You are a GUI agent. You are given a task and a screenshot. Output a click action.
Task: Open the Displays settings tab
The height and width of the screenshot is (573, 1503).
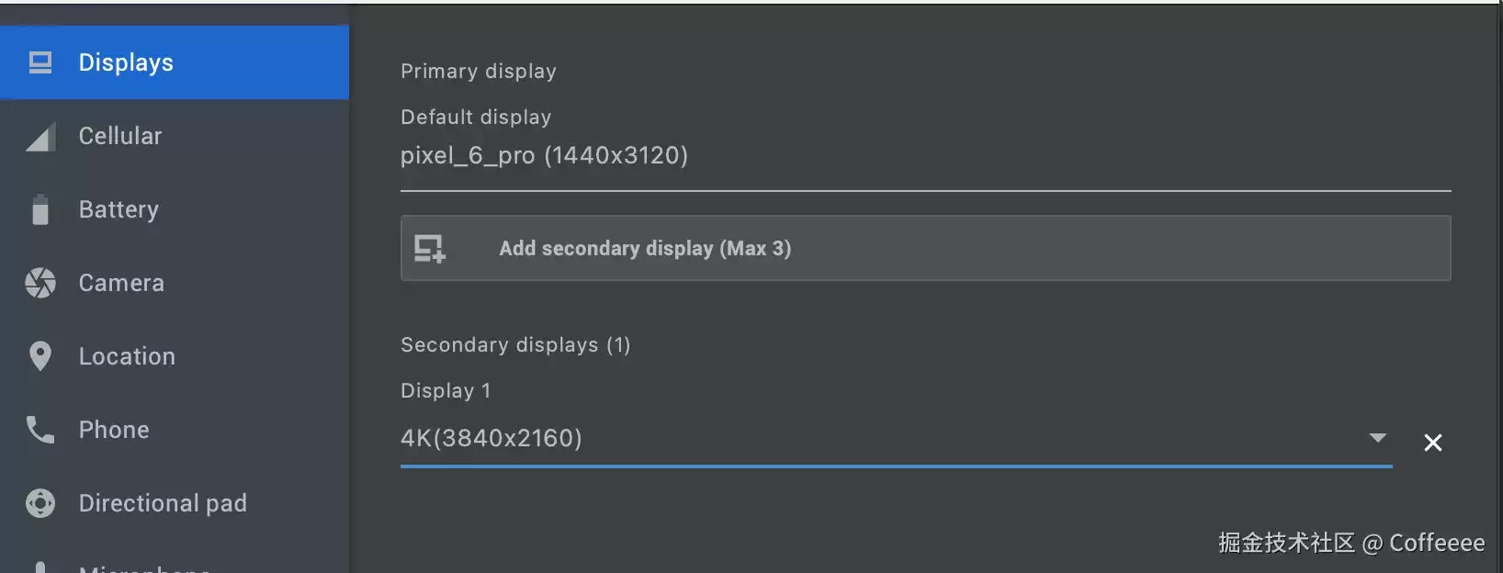click(175, 62)
